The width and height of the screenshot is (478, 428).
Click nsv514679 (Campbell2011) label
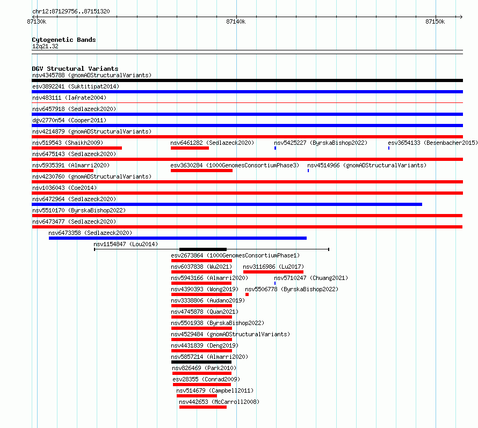[x=215, y=390]
